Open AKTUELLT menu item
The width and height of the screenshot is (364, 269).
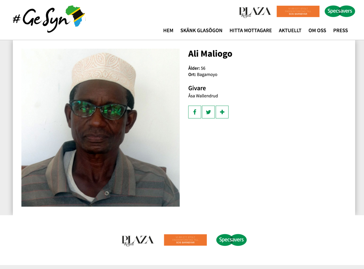pos(290,31)
